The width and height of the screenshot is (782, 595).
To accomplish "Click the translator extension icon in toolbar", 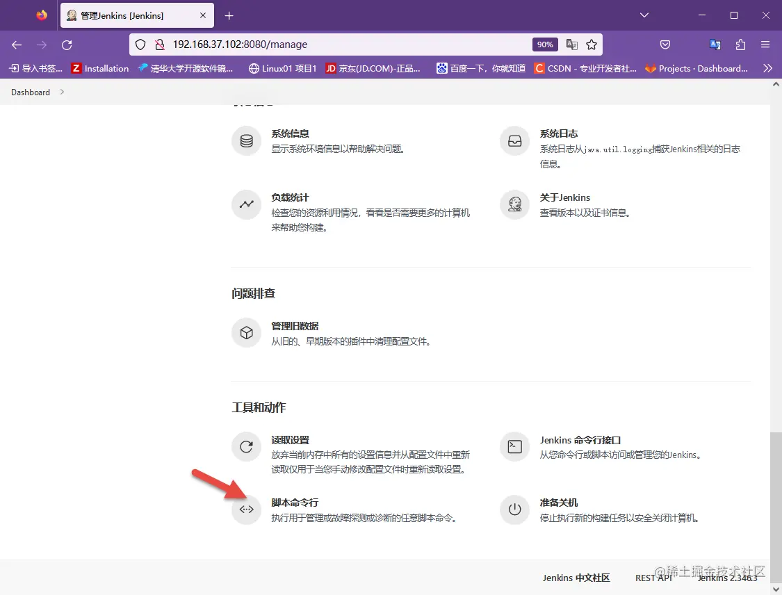I will [x=715, y=45].
